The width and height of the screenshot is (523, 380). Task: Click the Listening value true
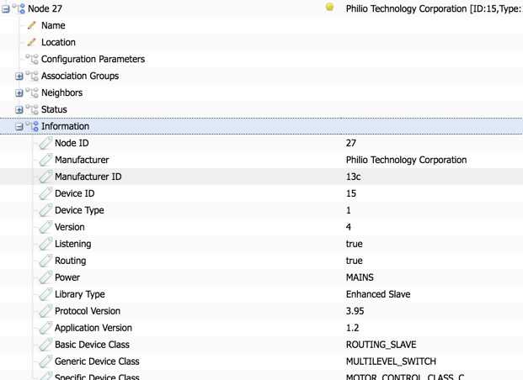coord(355,244)
